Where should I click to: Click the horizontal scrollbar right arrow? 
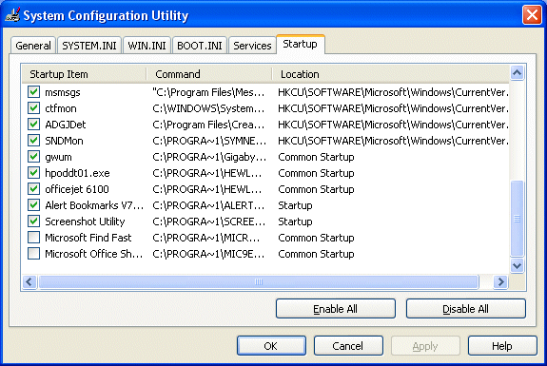tap(500, 281)
